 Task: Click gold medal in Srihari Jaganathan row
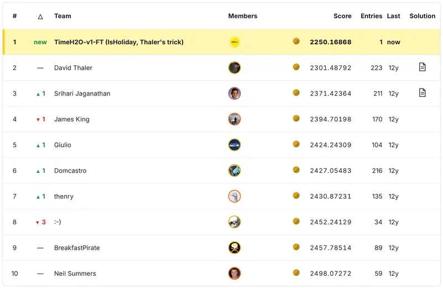296,92
